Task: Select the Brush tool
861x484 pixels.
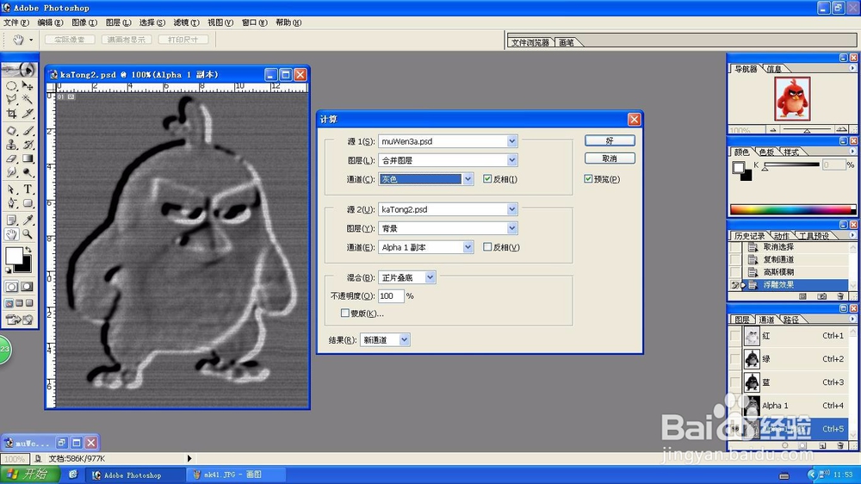Action: pyautogui.click(x=28, y=131)
